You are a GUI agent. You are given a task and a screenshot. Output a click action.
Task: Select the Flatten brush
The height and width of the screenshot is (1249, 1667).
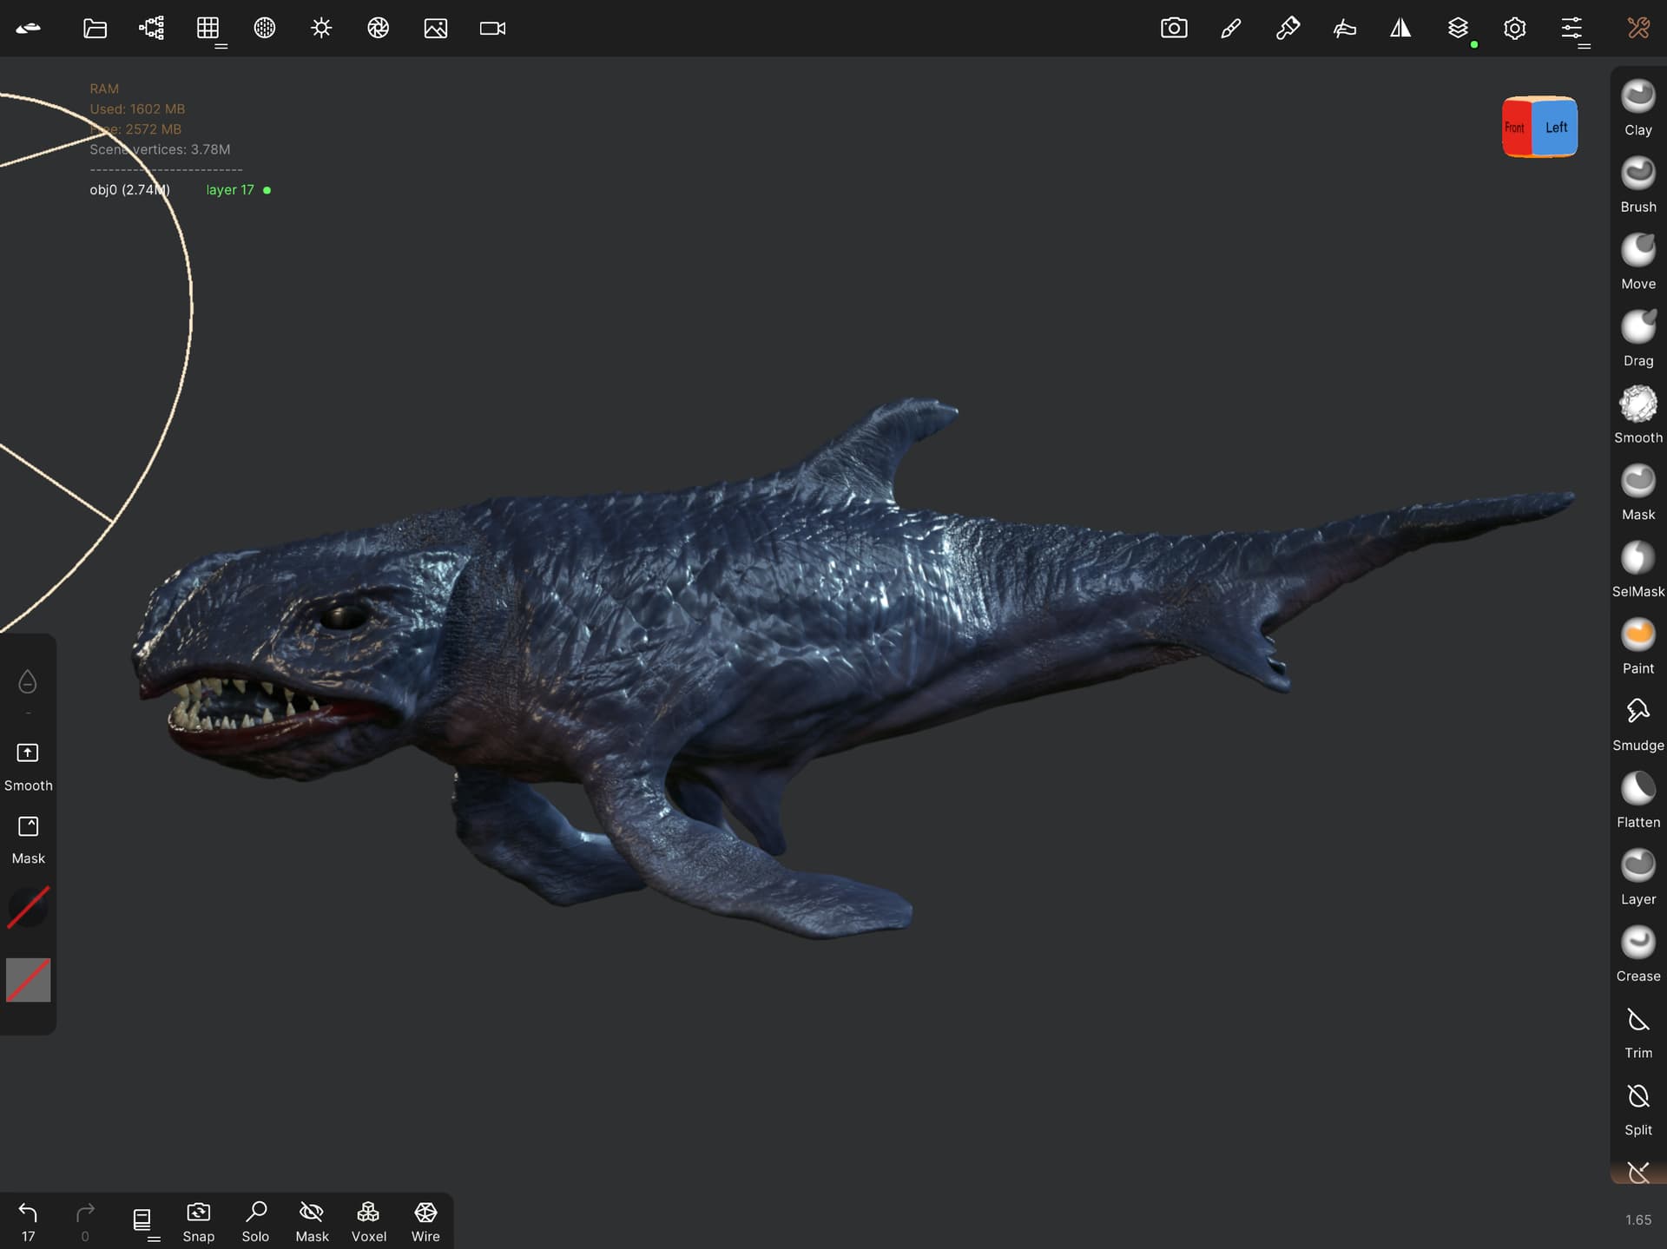(x=1637, y=799)
